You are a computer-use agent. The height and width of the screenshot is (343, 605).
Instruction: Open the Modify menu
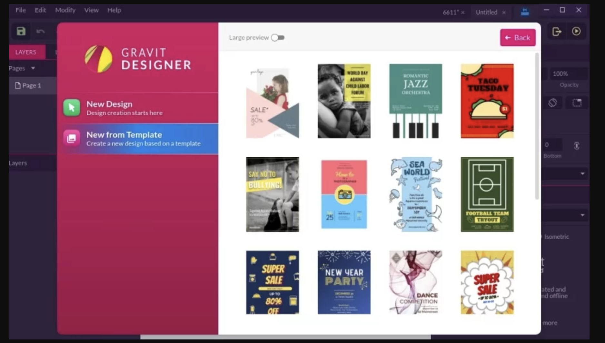[x=65, y=10]
